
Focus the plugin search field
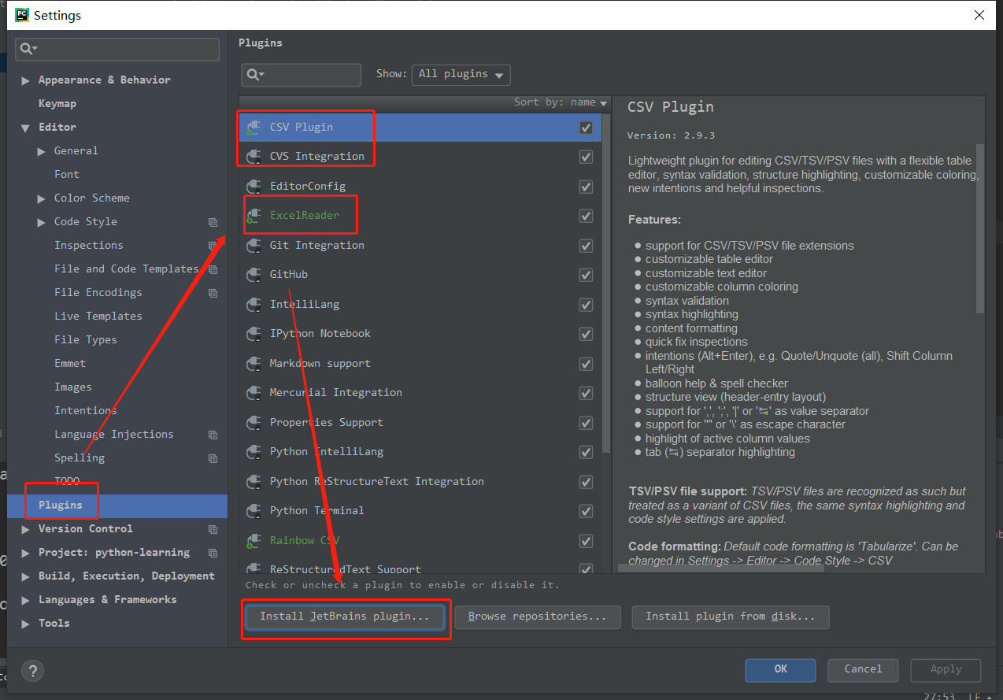(302, 75)
